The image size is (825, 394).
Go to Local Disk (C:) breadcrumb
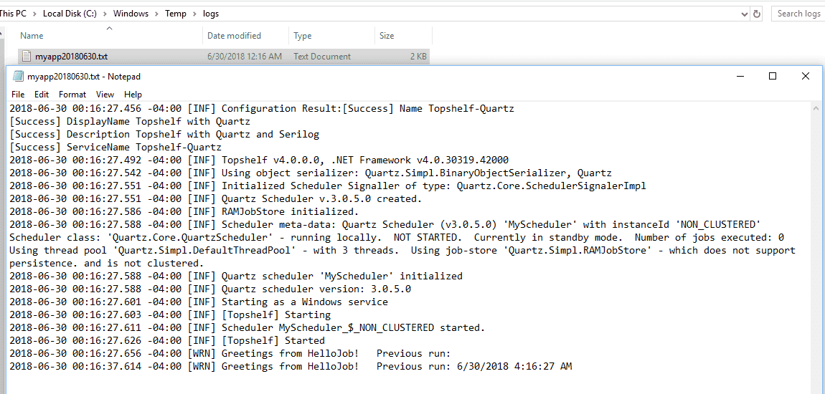(x=70, y=14)
